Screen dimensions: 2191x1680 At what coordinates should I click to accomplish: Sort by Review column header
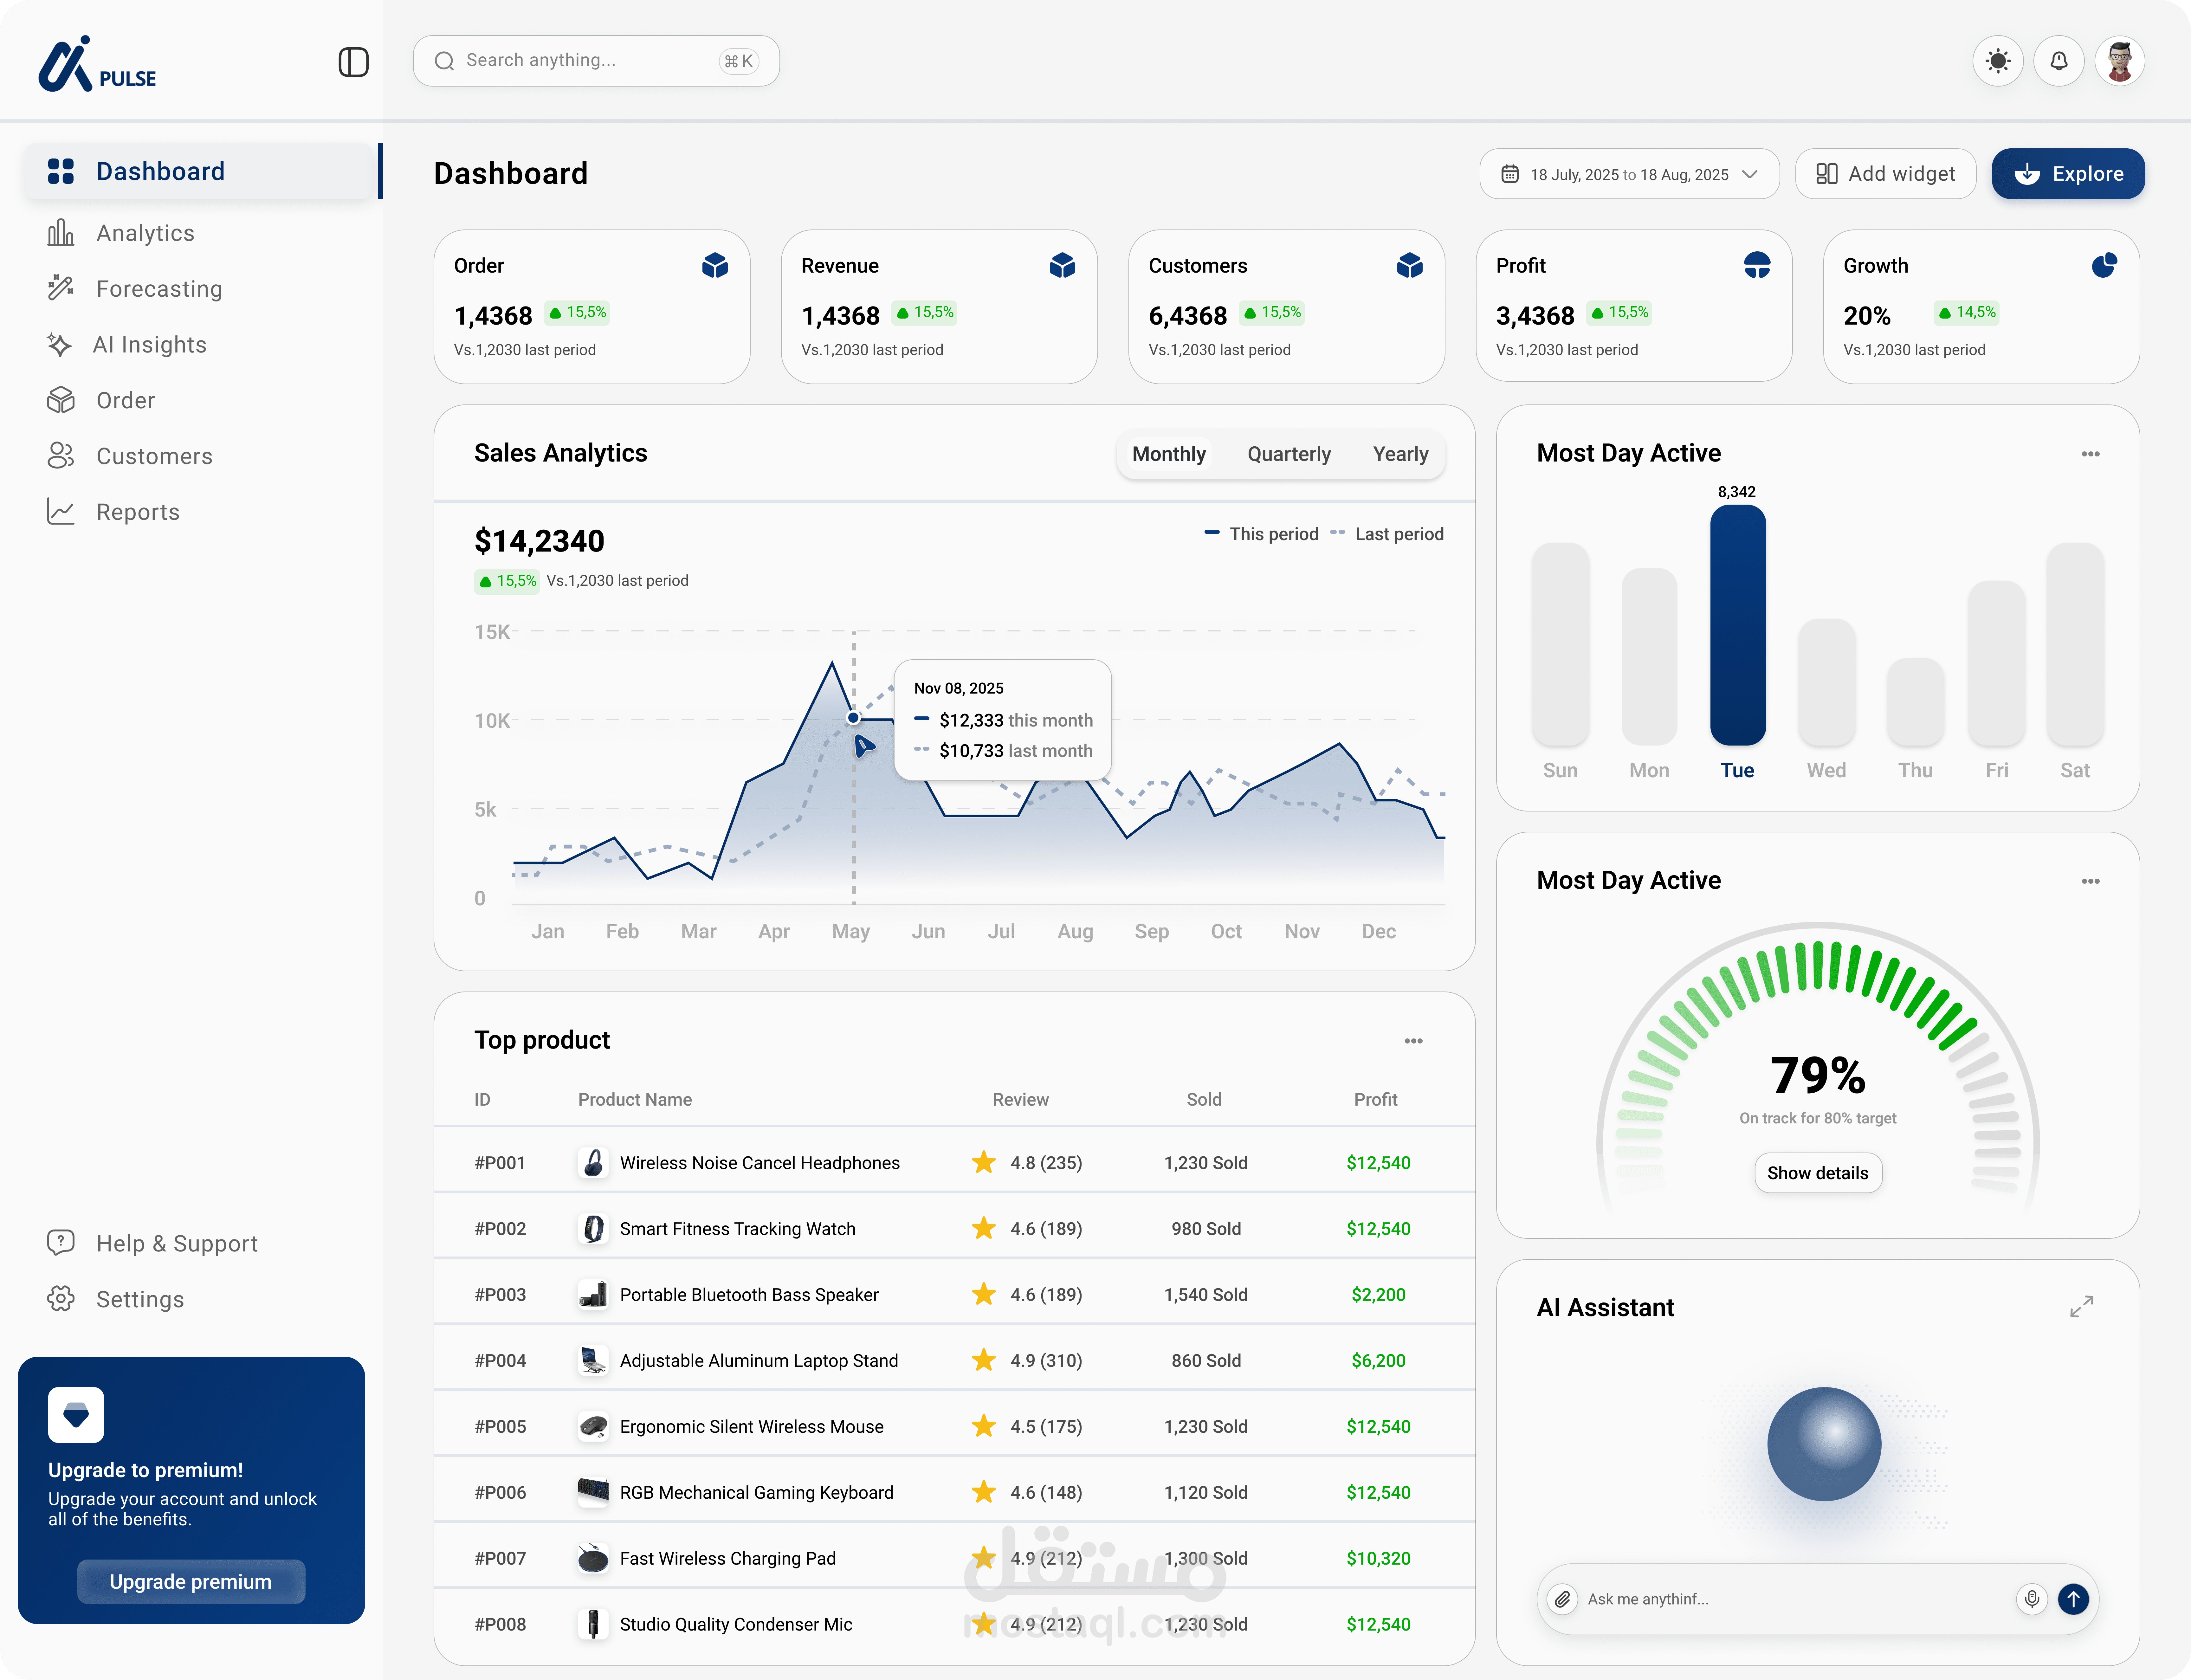pos(1021,1100)
